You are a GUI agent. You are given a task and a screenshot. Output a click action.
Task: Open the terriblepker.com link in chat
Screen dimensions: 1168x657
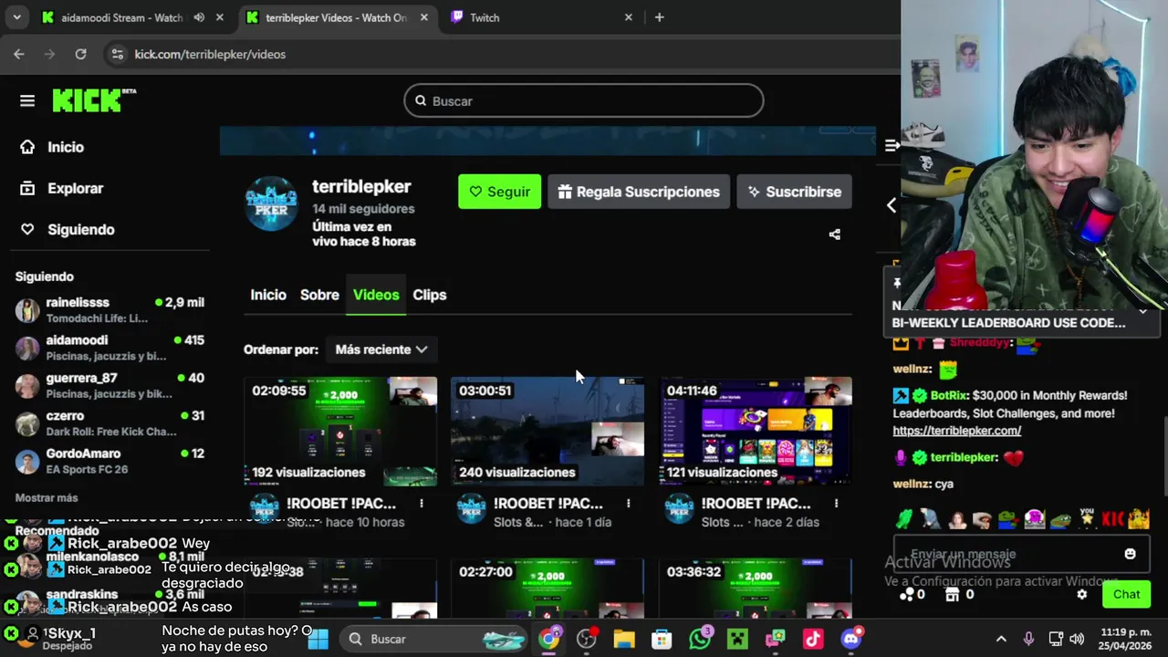pyautogui.click(x=956, y=431)
